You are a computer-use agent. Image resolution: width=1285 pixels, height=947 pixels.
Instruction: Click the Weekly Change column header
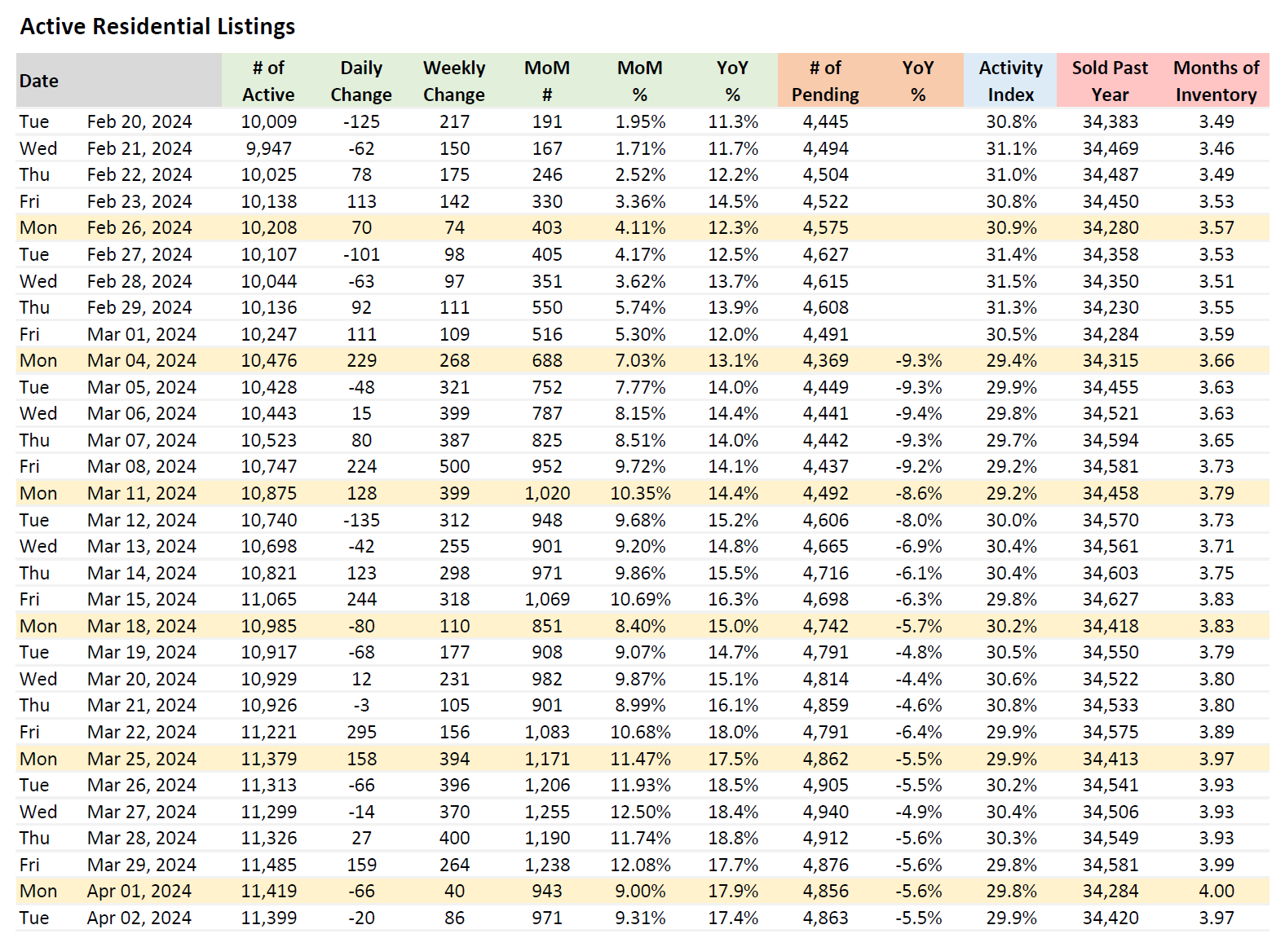coord(454,81)
